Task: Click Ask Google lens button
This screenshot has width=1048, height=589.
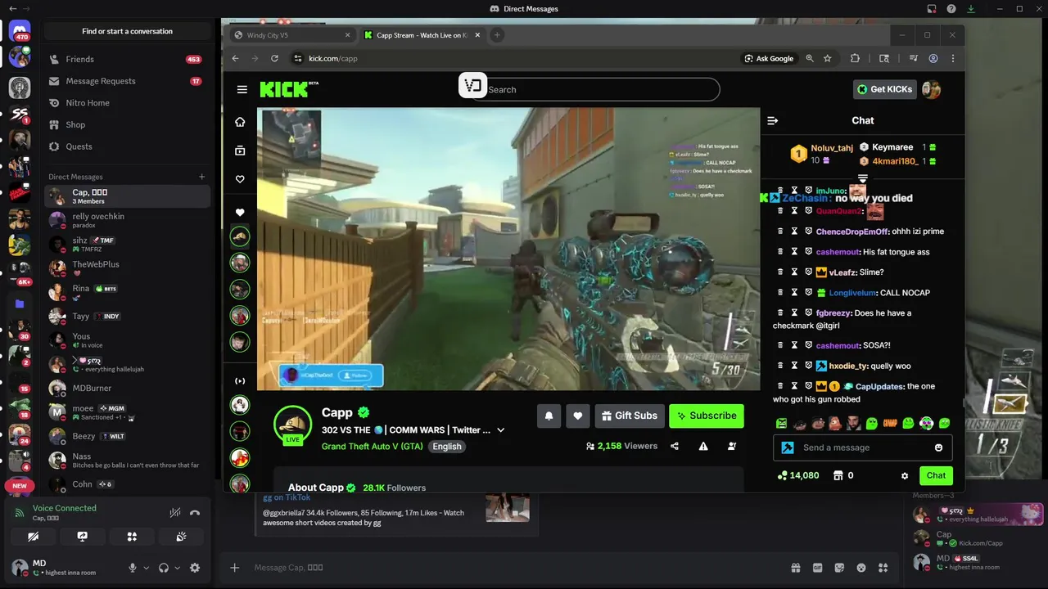Action: (769, 59)
